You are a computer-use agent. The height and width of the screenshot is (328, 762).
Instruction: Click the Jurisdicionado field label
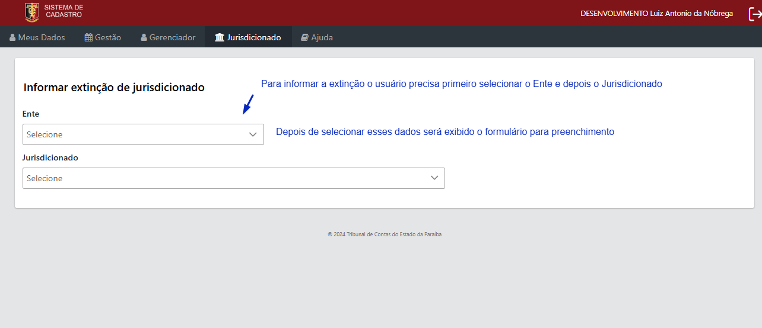50,157
